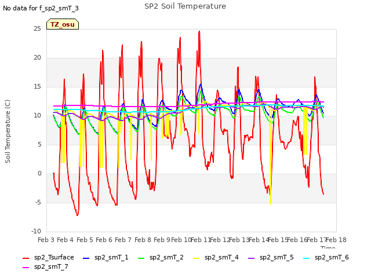Toggle sp2_smT_5 series in legend
The height and width of the screenshot is (278, 371).
coord(271,257)
